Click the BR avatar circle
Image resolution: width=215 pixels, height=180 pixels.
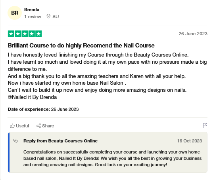pyautogui.click(x=15, y=13)
